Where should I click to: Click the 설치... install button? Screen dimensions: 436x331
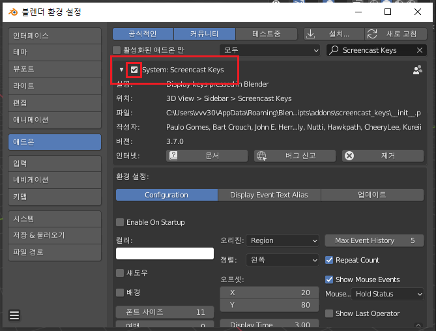pyautogui.click(x=334, y=34)
